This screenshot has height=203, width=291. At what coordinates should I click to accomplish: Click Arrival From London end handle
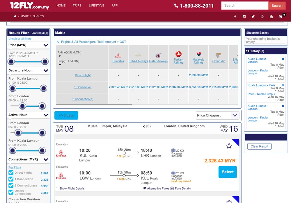[42, 133]
